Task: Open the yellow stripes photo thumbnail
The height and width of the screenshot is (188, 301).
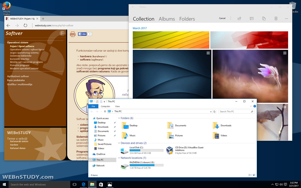Action: 171,40
